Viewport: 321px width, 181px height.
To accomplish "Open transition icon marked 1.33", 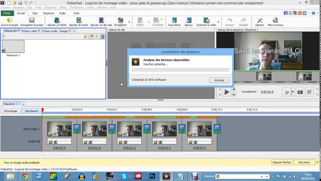I will click(x=217, y=129).
